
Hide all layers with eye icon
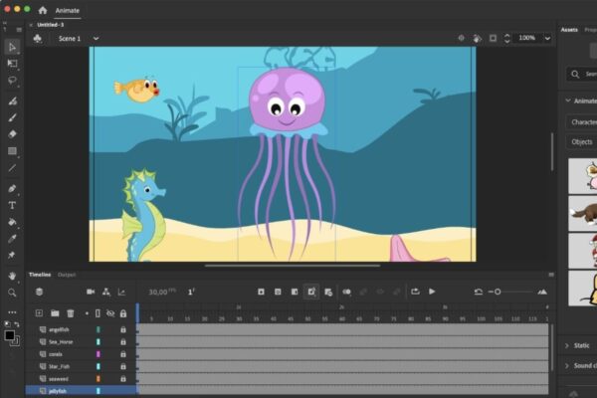coord(110,313)
